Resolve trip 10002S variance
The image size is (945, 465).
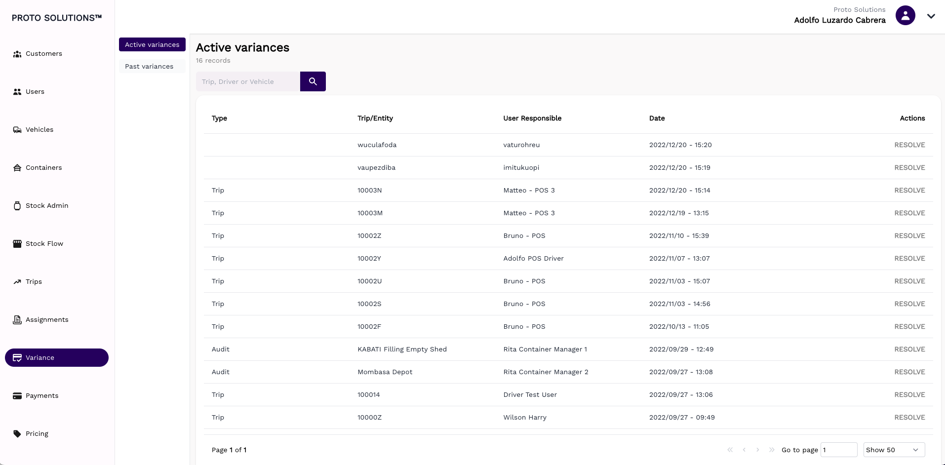click(909, 304)
